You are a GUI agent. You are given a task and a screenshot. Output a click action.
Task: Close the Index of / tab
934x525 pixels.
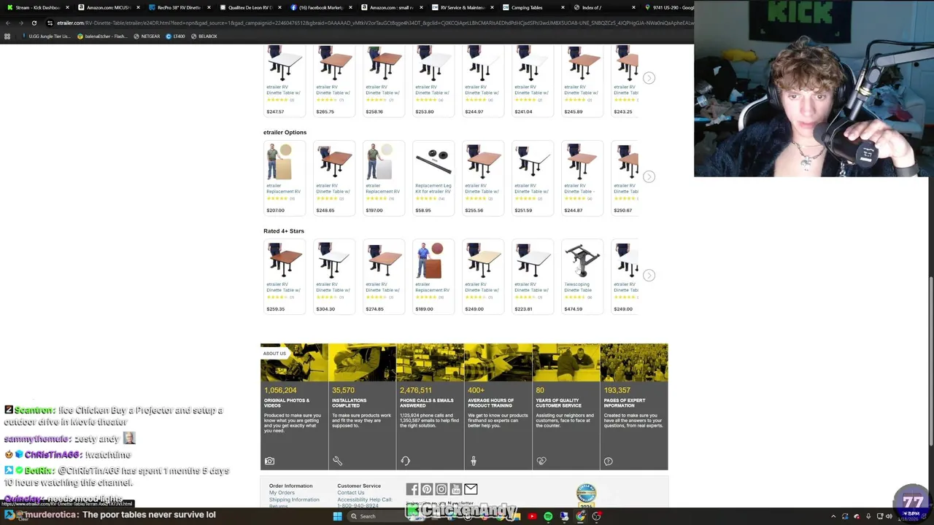point(633,7)
